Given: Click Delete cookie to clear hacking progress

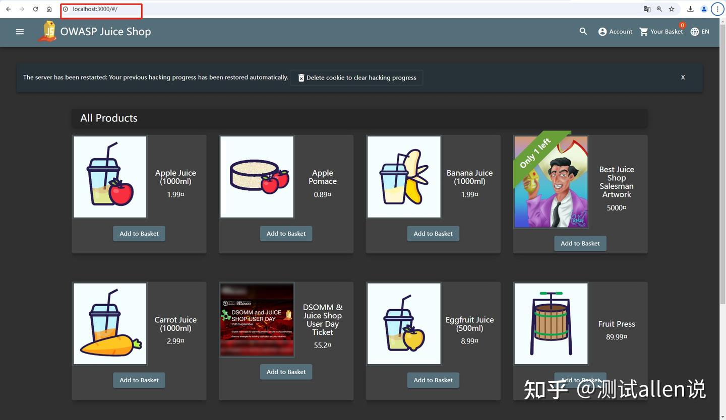Looking at the screenshot, I should point(356,77).
